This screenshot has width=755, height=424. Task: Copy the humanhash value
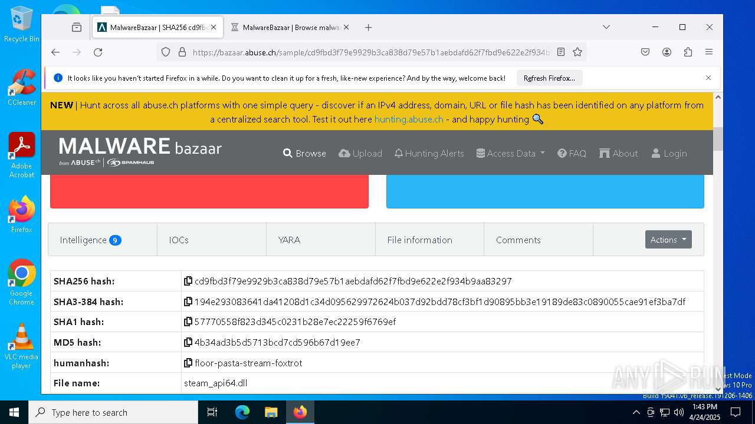188,363
